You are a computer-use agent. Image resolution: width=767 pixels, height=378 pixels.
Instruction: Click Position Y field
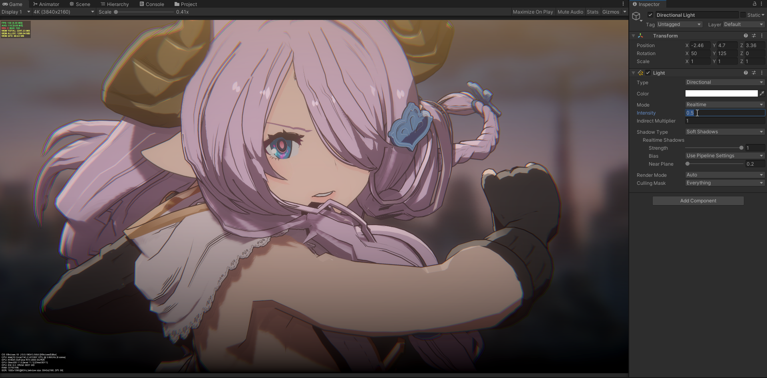pyautogui.click(x=727, y=46)
